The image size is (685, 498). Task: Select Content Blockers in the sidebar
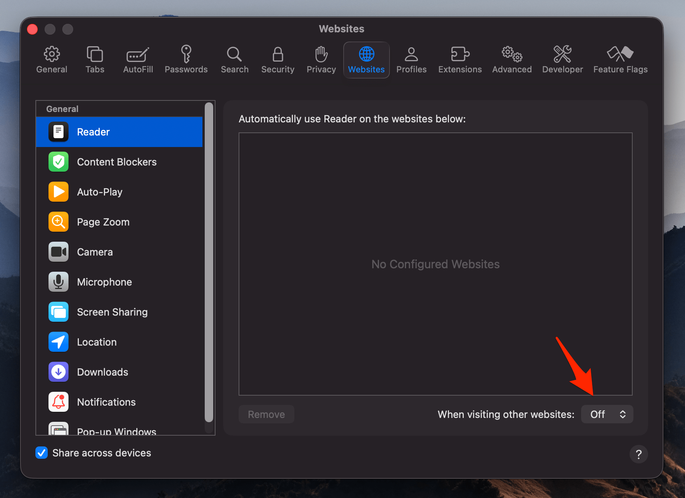(x=119, y=162)
